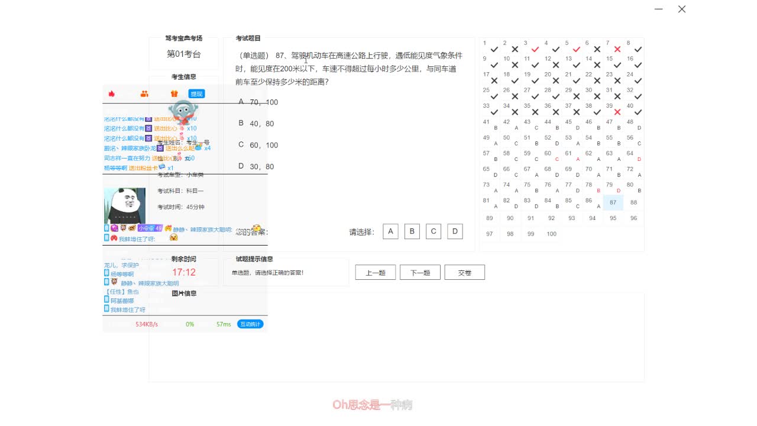This screenshot has height=426, width=757.
Task: Choose answer button C
Action: click(x=434, y=231)
